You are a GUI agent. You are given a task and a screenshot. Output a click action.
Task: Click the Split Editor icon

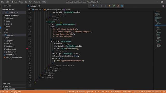(163, 6)
